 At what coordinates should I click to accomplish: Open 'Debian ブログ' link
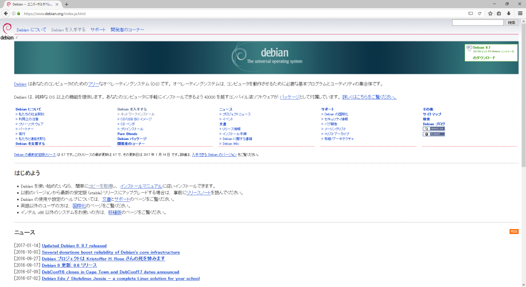tap(434, 124)
